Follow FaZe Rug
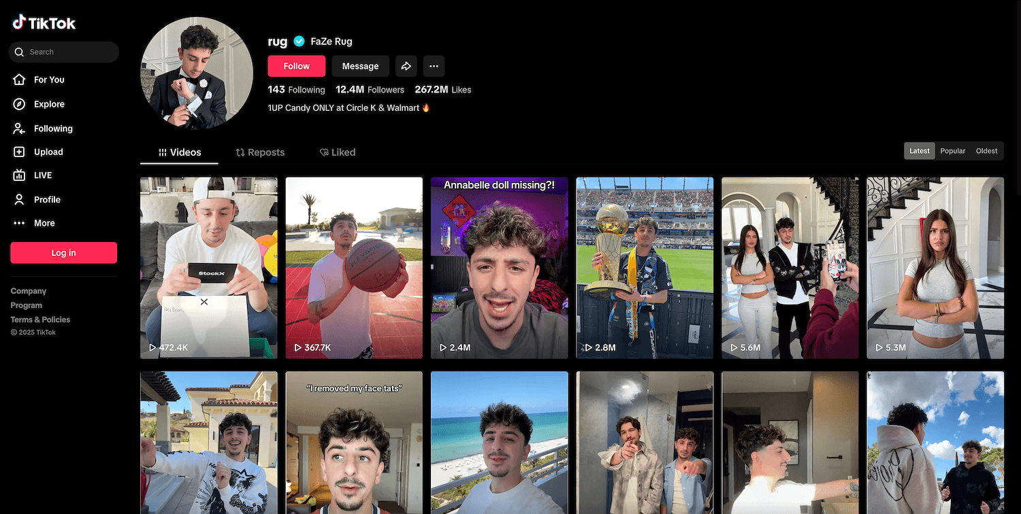This screenshot has width=1021, height=514. [x=296, y=65]
